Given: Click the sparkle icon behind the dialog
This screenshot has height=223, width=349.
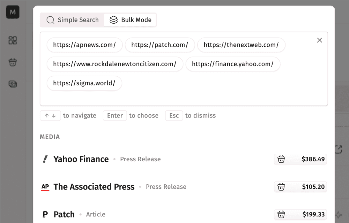Looking at the screenshot, I should (339, 215).
